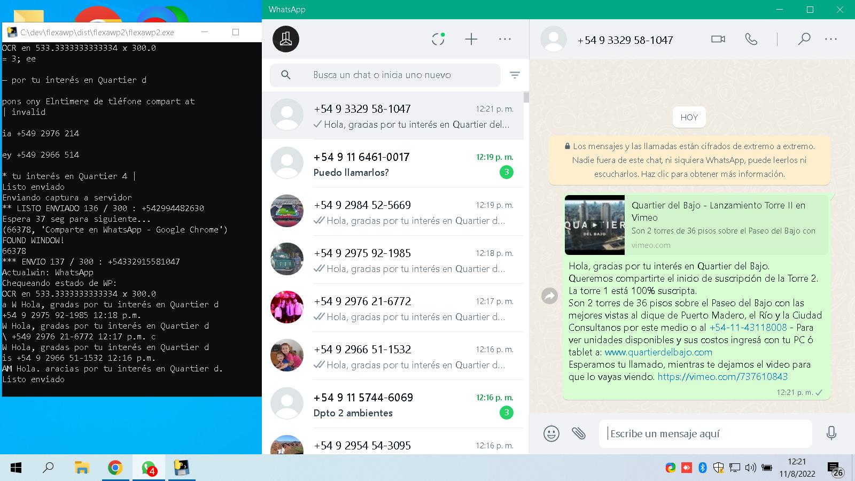Click 'Puedo llamarlos?' message preview
Screen dimensions: 855x481
point(351,172)
